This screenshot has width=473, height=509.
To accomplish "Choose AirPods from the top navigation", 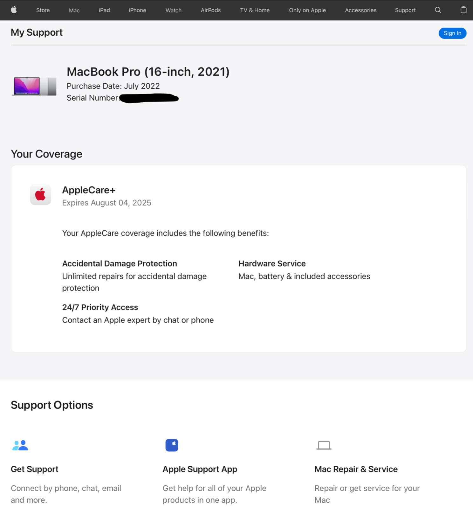I will click(210, 10).
